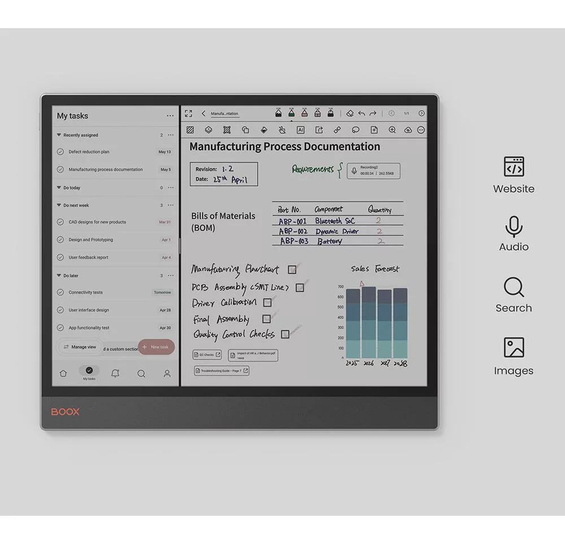Collapse the Do later section
The height and width of the screenshot is (535, 565).
click(x=59, y=276)
